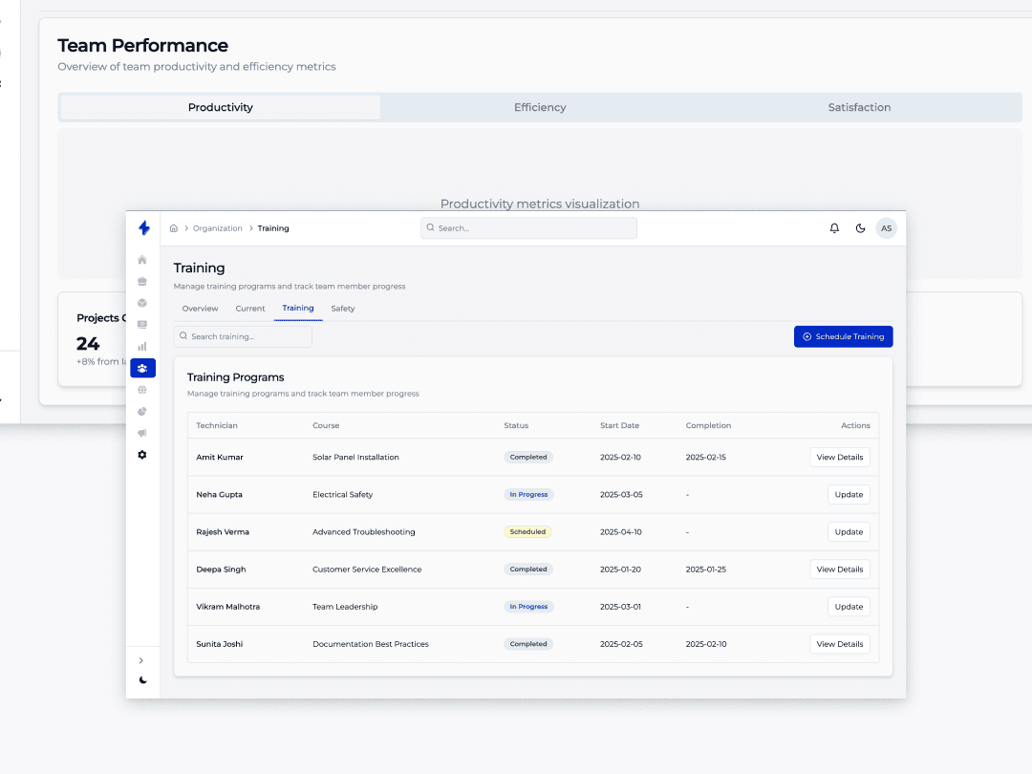Switch to the Safety tab
Viewport: 1032px width, 774px height.
click(x=343, y=309)
